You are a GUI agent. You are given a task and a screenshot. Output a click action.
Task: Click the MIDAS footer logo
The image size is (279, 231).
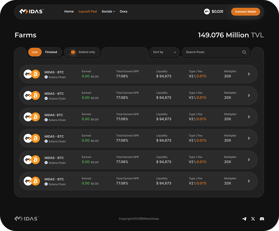(26, 219)
